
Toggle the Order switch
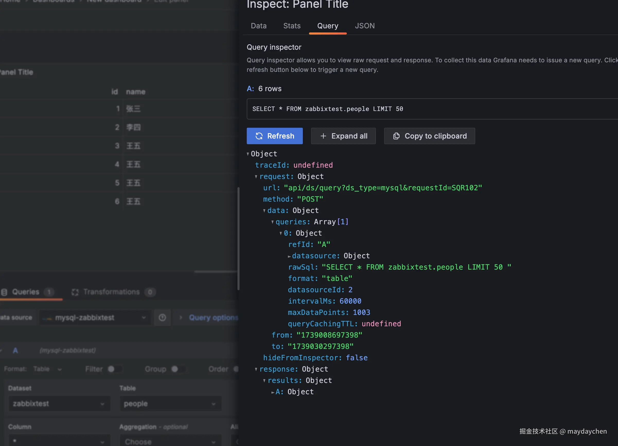point(236,369)
